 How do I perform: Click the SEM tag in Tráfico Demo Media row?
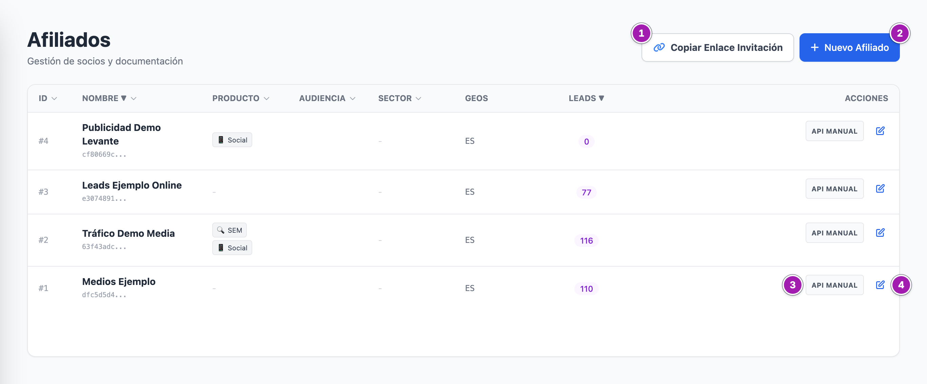(x=230, y=230)
